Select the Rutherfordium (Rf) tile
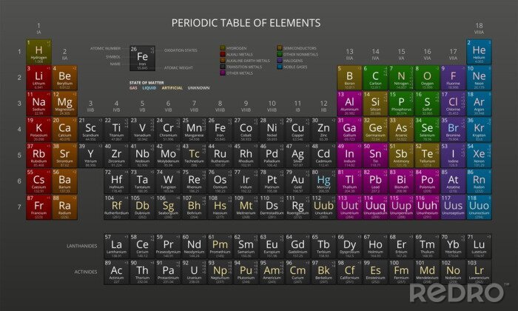Image resolution: width=518 pixels, height=311 pixels. (116, 207)
